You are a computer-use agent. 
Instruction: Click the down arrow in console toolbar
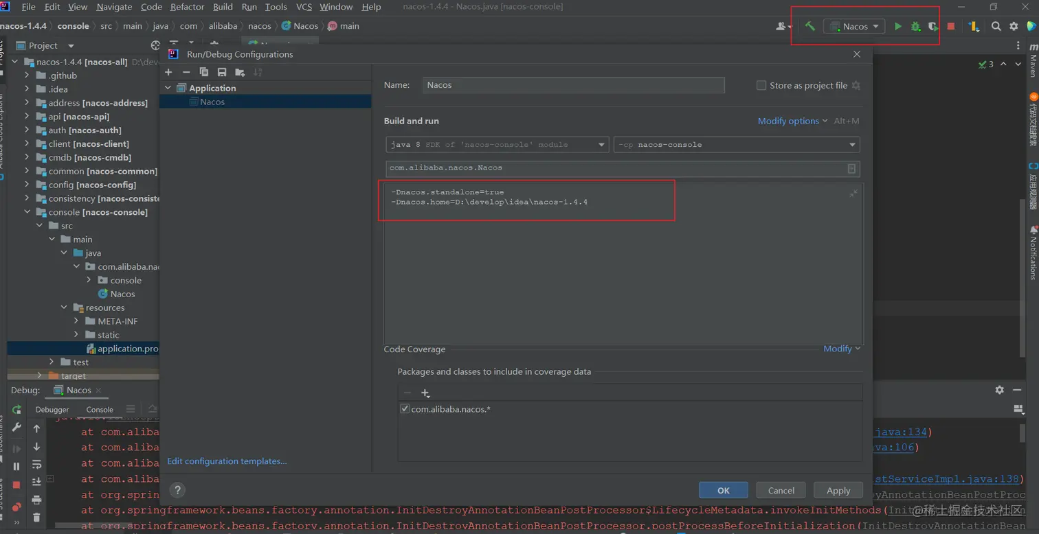[37, 446]
